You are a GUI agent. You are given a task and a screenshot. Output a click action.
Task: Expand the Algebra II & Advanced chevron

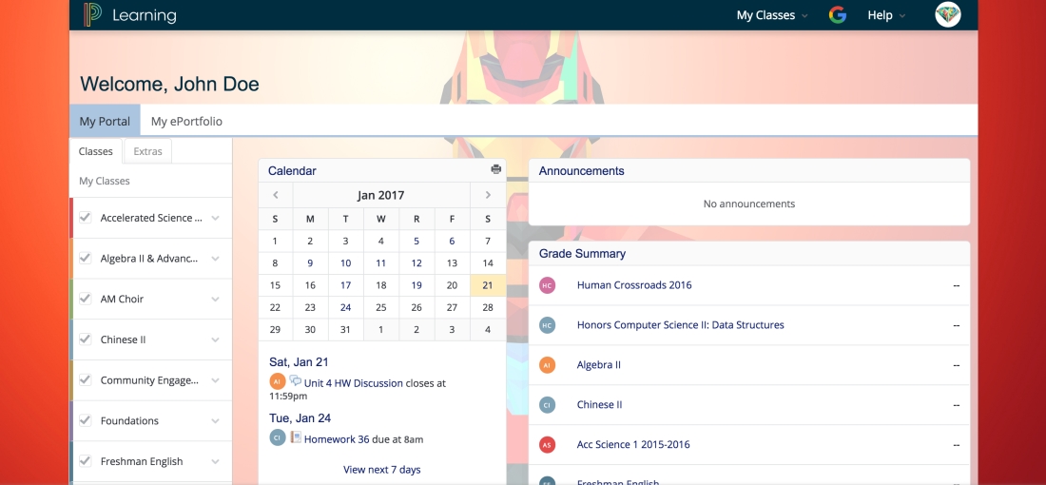(x=216, y=259)
